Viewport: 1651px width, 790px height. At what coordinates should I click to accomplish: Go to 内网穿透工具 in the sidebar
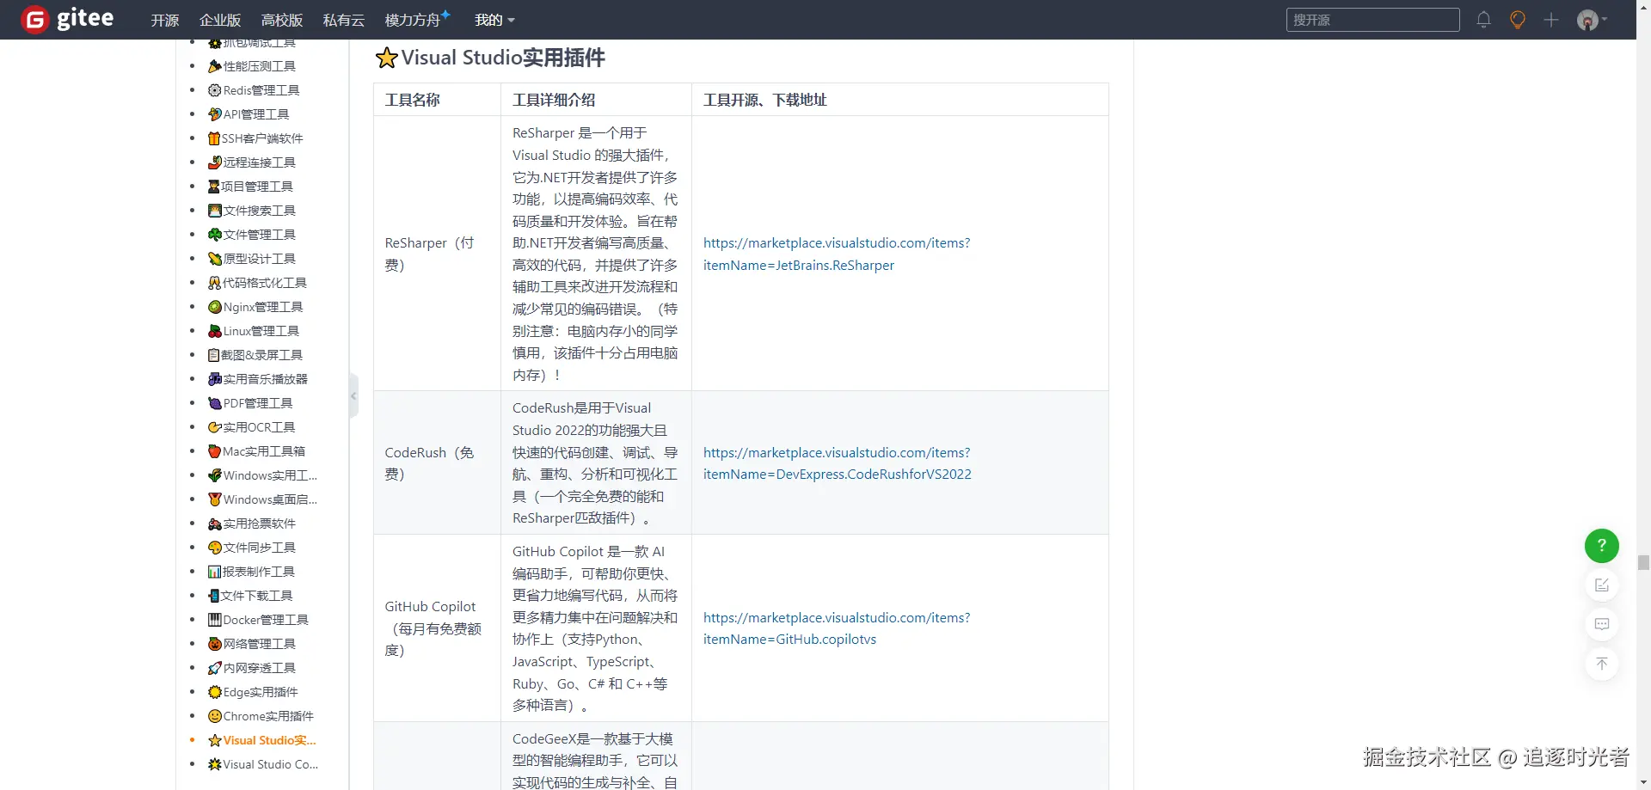coord(252,668)
